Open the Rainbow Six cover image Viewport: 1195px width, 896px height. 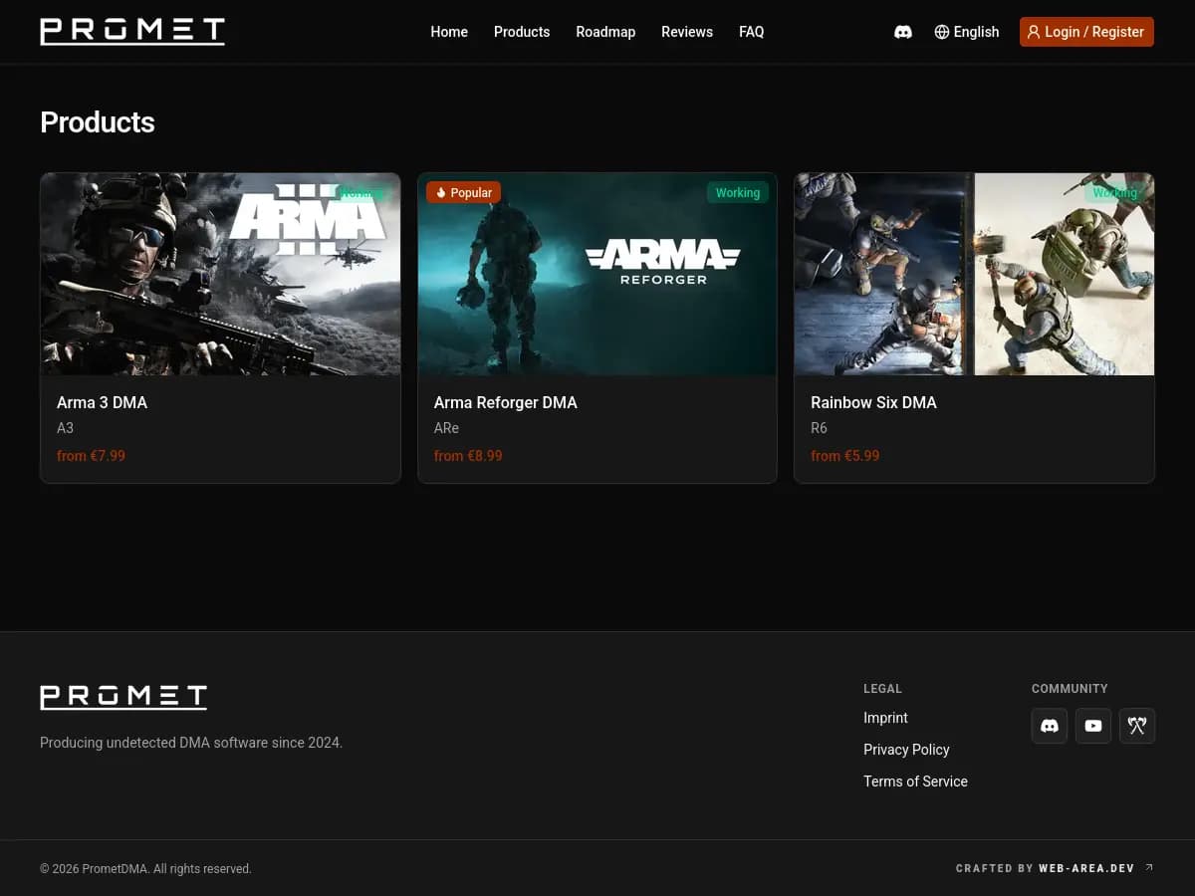pos(974,274)
